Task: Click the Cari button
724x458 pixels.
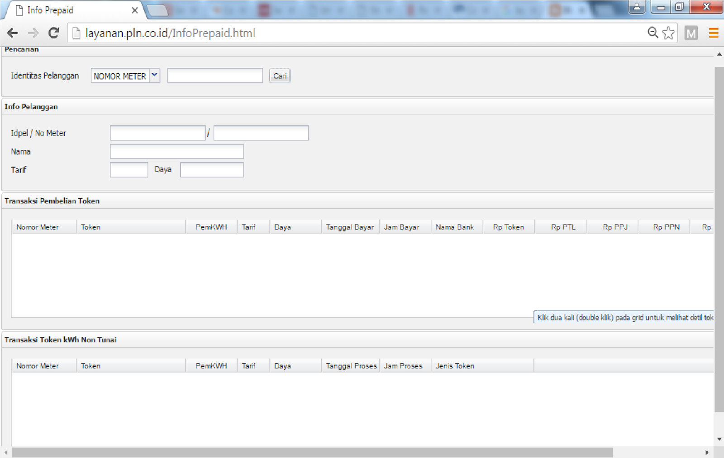Action: point(280,75)
